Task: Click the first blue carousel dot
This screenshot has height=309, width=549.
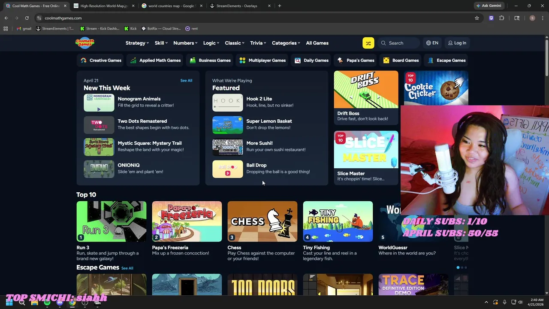Action: 458,268
